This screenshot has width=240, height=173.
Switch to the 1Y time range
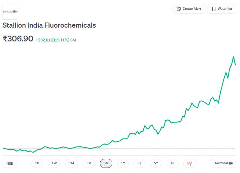[123, 163]
